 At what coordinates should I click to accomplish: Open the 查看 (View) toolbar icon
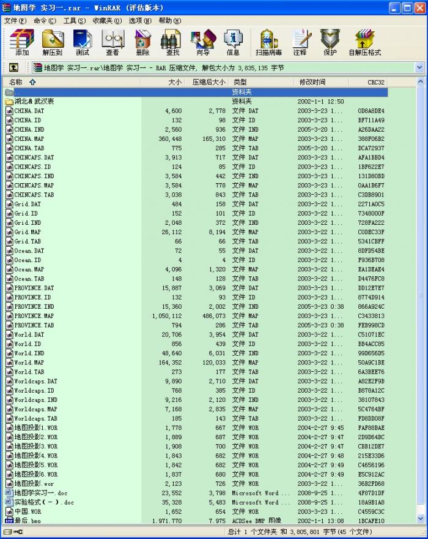(113, 42)
